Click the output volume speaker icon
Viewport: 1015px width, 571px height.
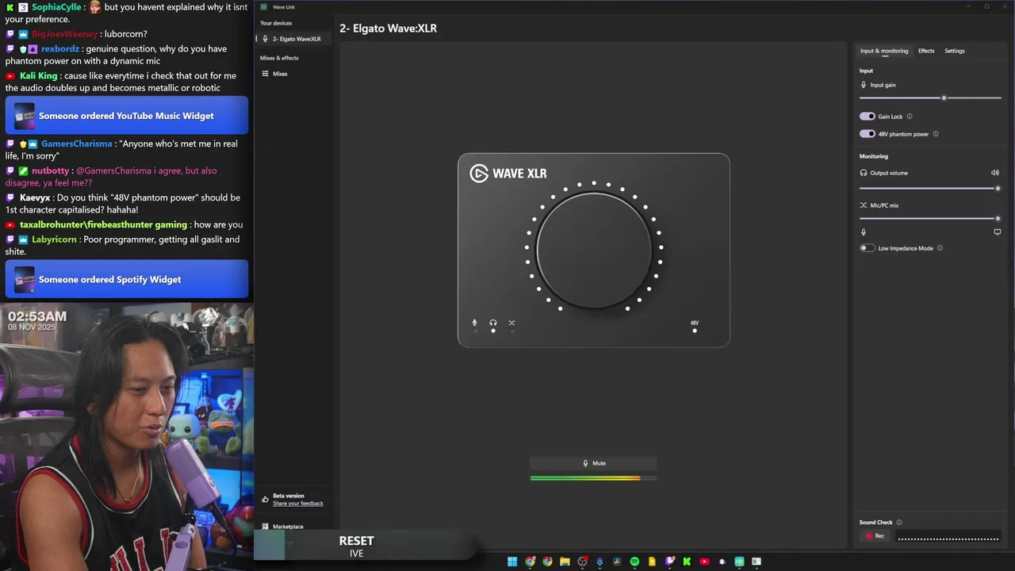[995, 173]
